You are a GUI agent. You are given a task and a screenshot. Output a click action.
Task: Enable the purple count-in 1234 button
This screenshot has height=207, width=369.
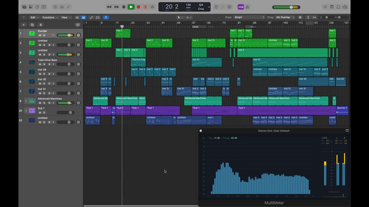point(241,7)
